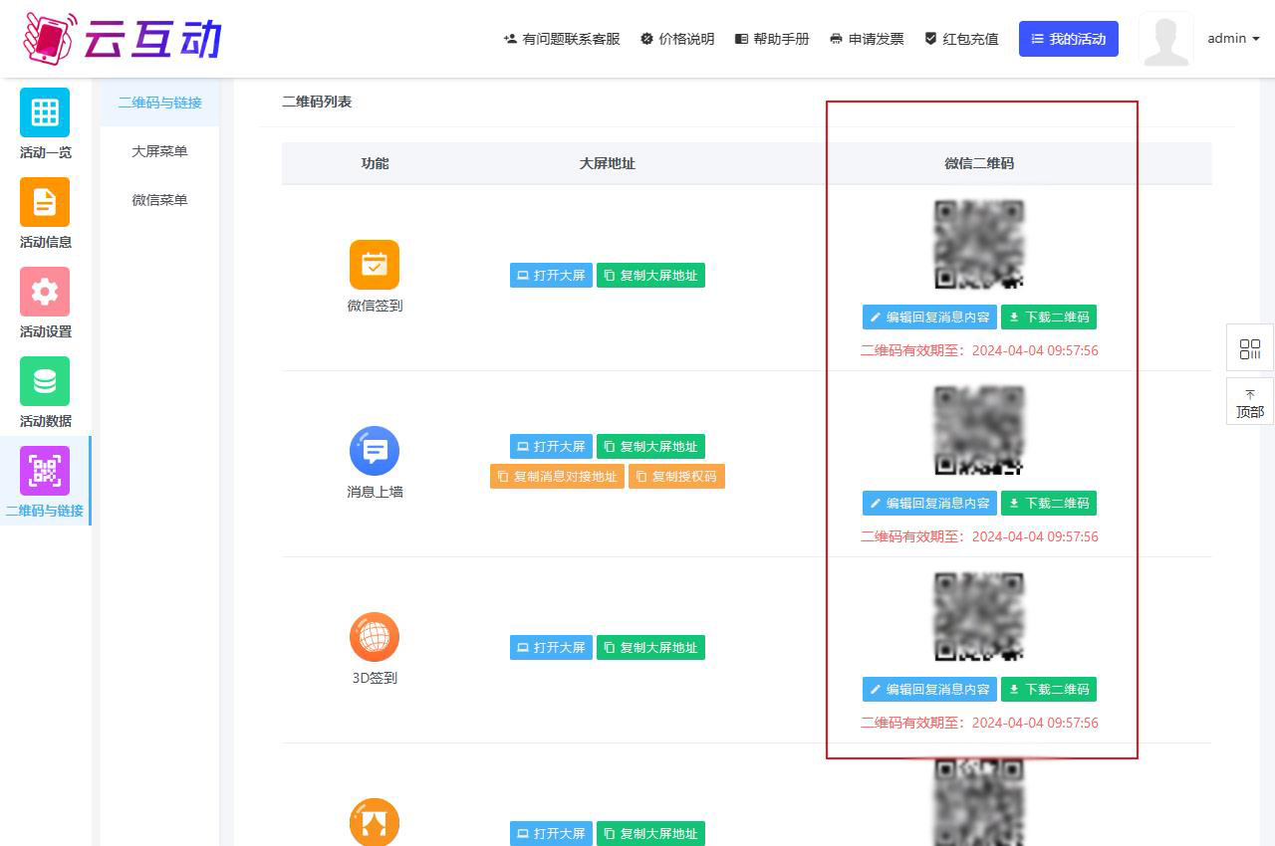
Task: Open 有问题联系客服 link
Action: click(x=562, y=39)
